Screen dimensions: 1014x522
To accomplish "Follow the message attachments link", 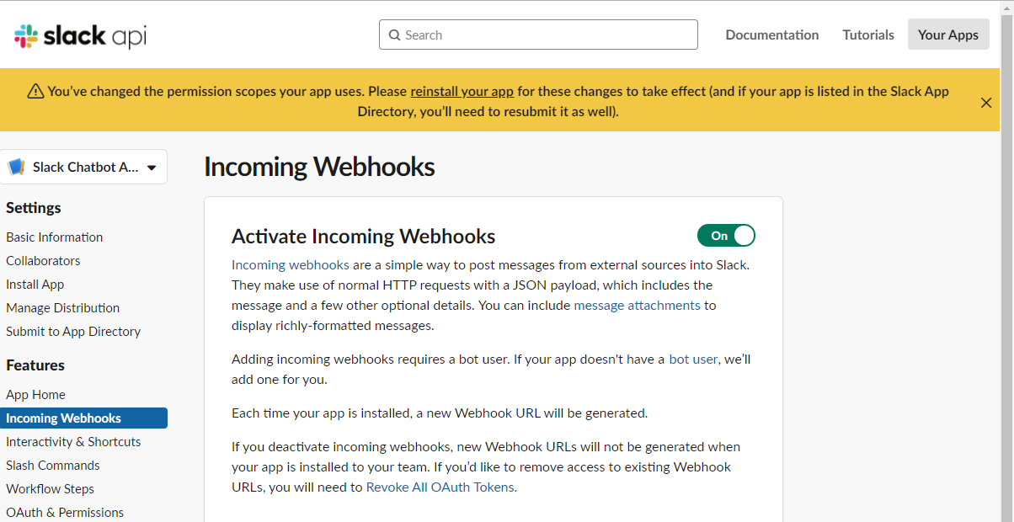I will click(x=637, y=305).
